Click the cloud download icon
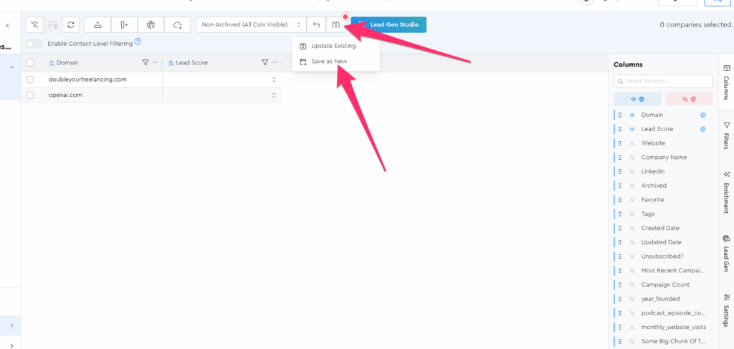The height and width of the screenshot is (349, 734). 176,25
